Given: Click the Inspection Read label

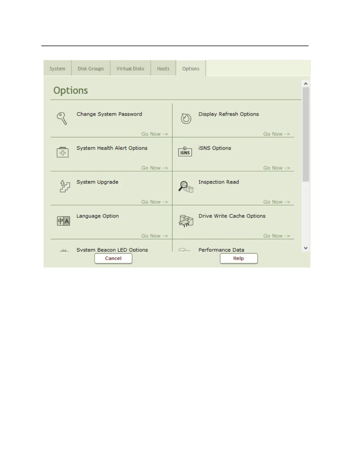Looking at the screenshot, I should tap(219, 182).
